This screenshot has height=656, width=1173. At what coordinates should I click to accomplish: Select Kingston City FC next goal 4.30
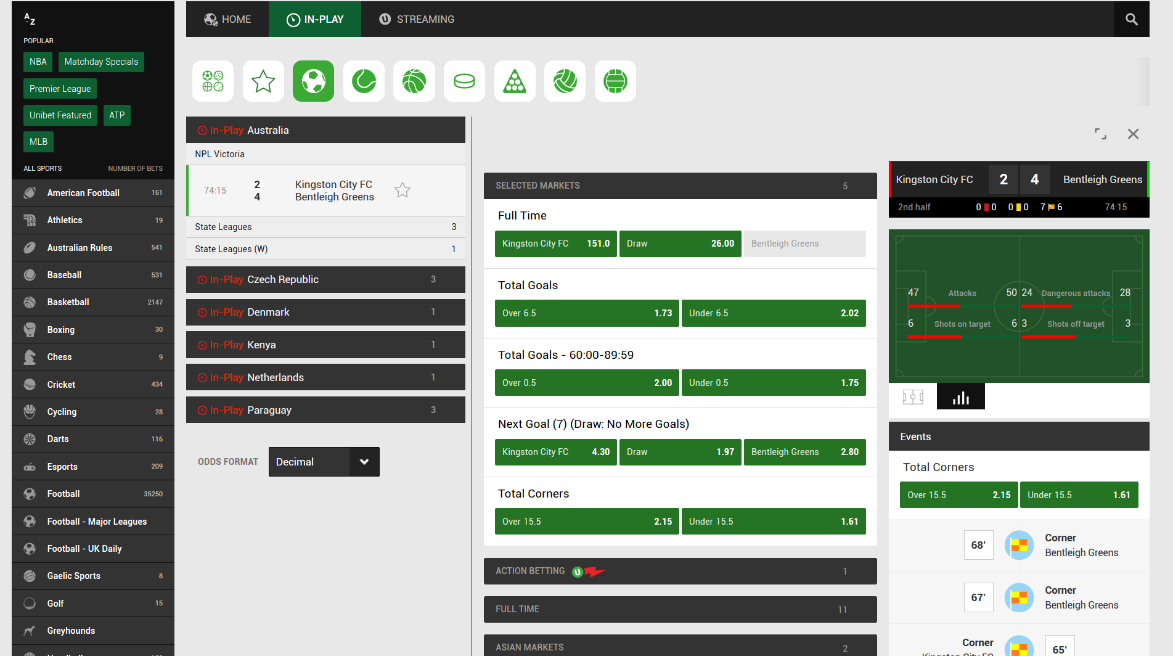coord(555,452)
